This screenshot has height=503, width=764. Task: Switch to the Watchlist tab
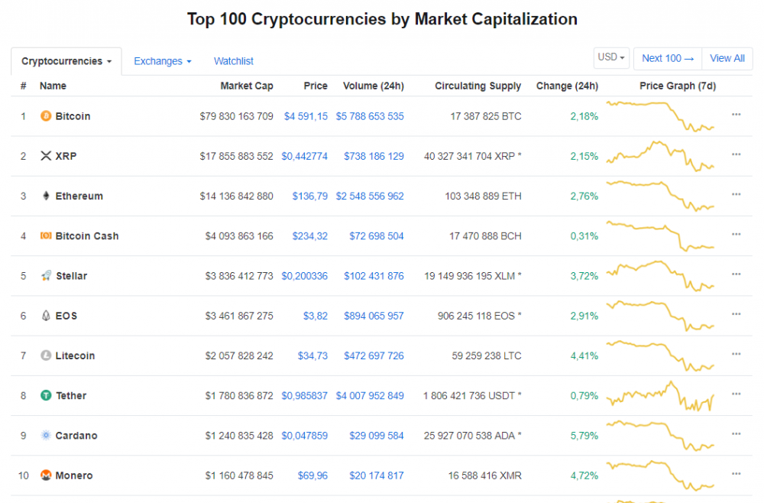233,61
